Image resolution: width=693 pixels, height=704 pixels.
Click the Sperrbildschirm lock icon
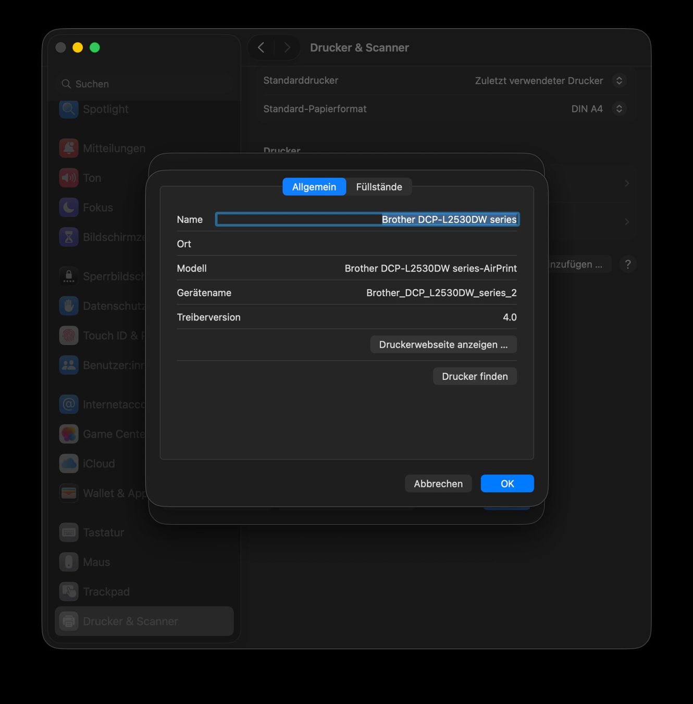[x=69, y=276]
